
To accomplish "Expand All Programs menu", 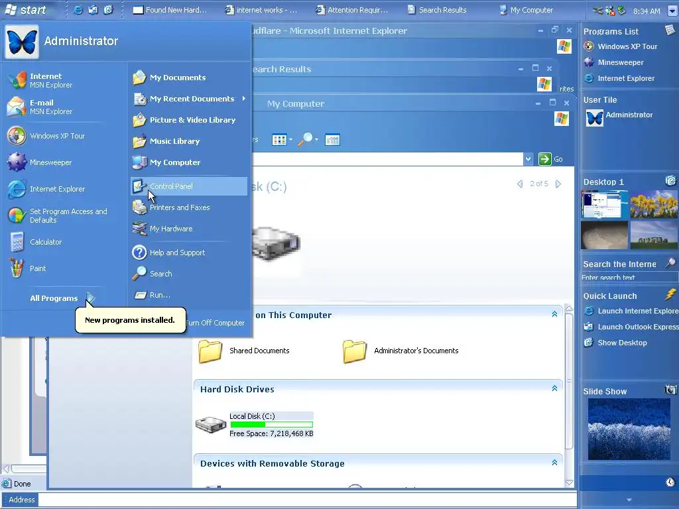I will tap(62, 298).
